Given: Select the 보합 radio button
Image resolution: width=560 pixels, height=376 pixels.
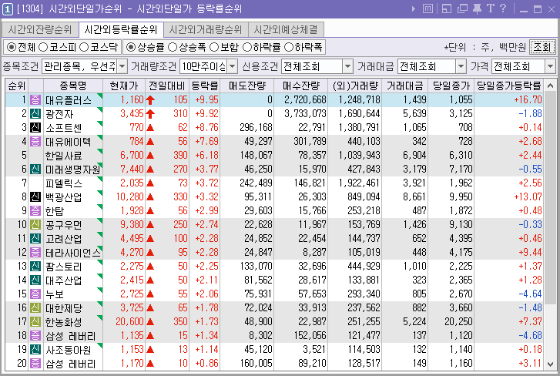Looking at the screenshot, I should pos(214,47).
